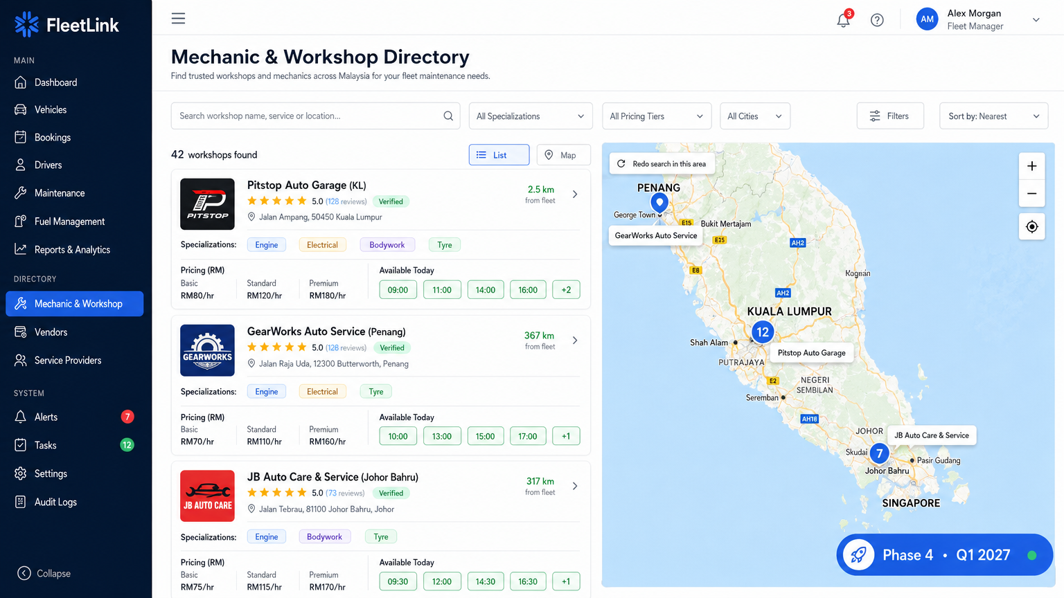Select the 16:00 availability slot for Pitstop Auto Garage
The image size is (1064, 598).
[528, 289]
